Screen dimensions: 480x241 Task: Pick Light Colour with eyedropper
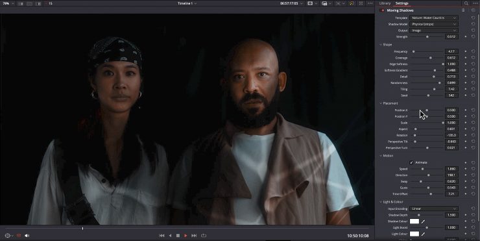tap(423, 234)
